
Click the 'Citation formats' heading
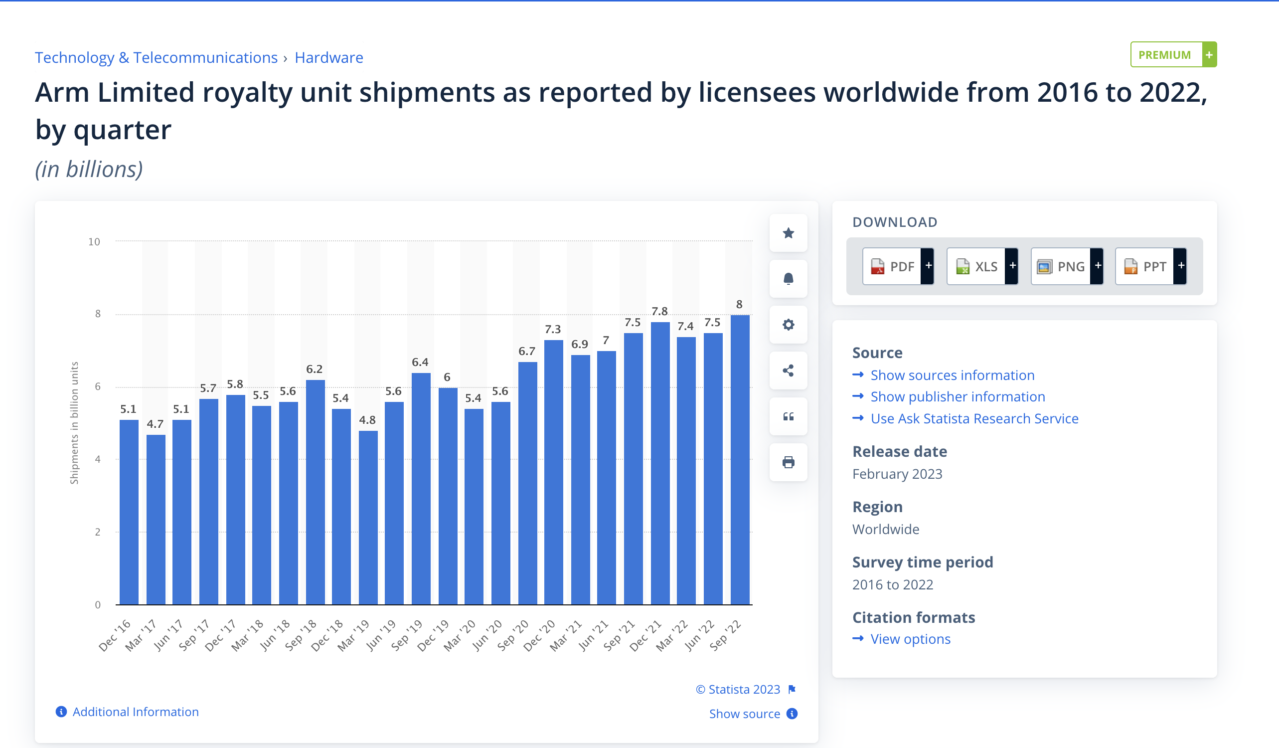tap(913, 617)
